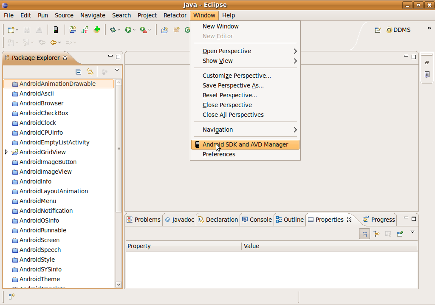This screenshot has width=435, height=305.
Task: Click Collapse All in Package Explorer
Action: 79,72
